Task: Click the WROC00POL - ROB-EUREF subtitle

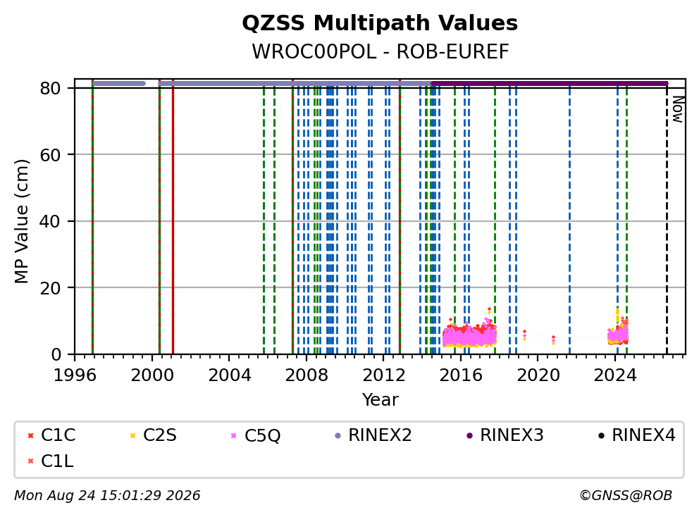Action: 380,51
